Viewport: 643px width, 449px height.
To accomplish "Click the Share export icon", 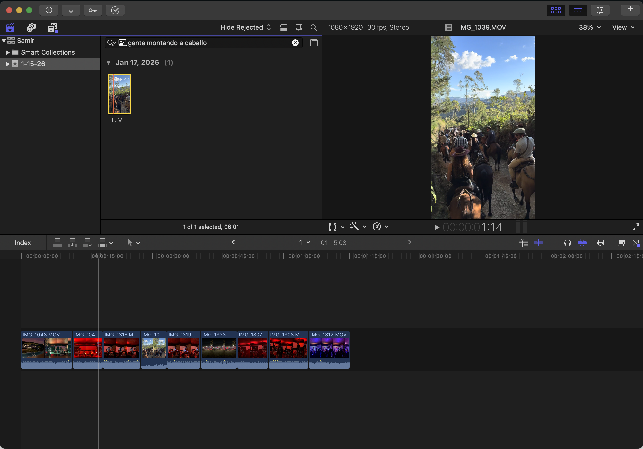I will point(630,10).
